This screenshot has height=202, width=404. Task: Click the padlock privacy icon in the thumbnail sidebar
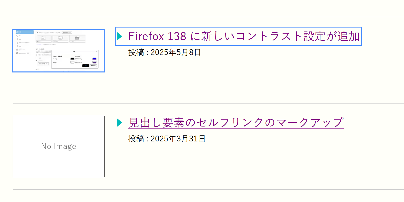[17, 43]
